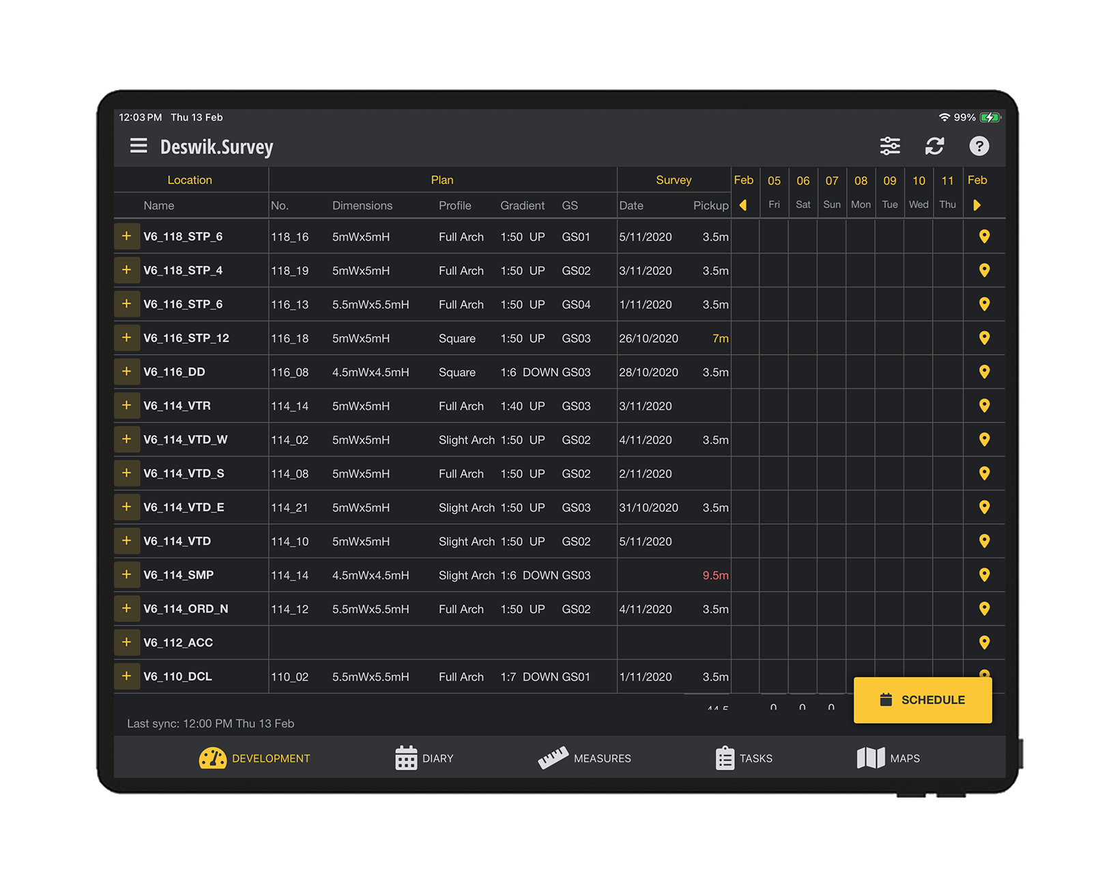Expand row V6_114_ORD_N with plus
Image resolution: width=1115 pixels, height=887 pixels.
click(x=127, y=609)
